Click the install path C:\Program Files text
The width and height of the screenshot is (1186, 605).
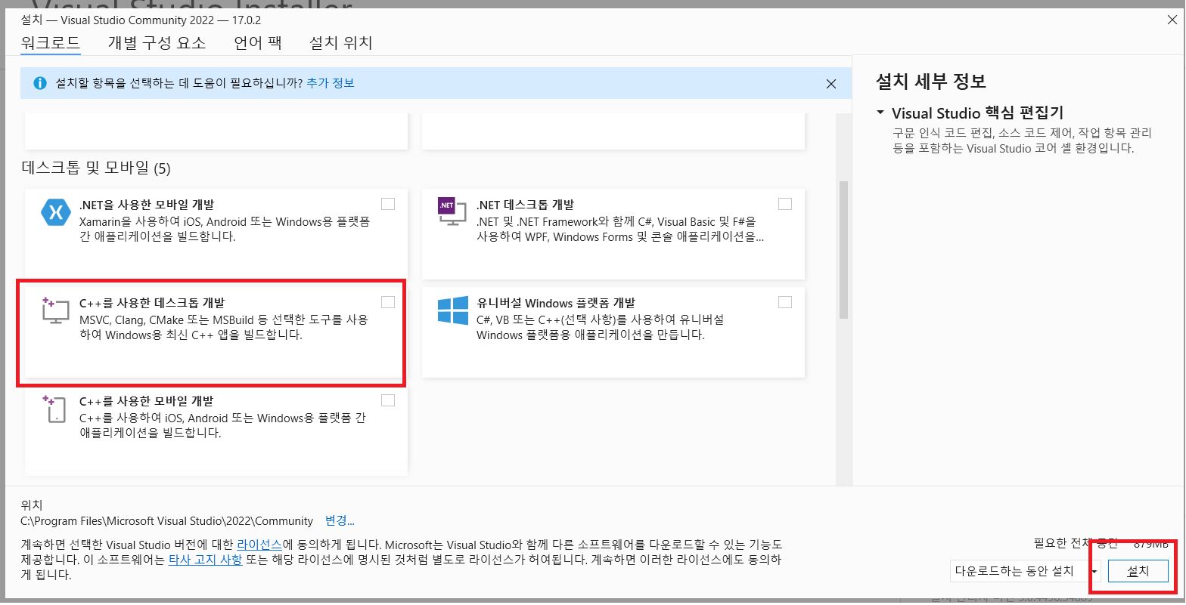tap(166, 520)
